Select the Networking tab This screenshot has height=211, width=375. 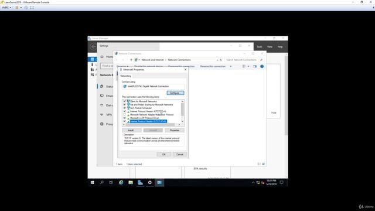click(x=125, y=76)
